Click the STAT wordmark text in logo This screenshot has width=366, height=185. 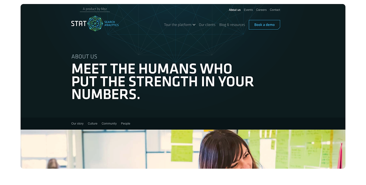(79, 23)
